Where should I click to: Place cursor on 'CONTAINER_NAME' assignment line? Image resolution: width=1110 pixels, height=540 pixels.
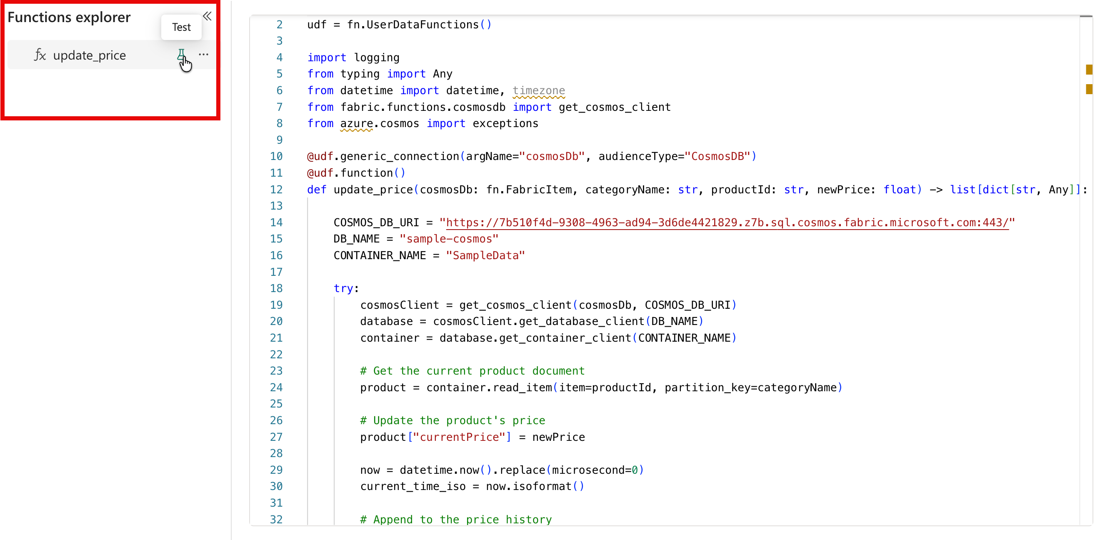click(429, 255)
